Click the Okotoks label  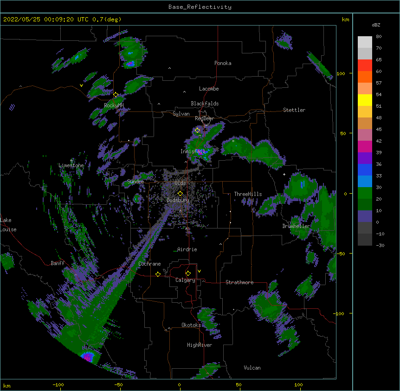pos(191,325)
